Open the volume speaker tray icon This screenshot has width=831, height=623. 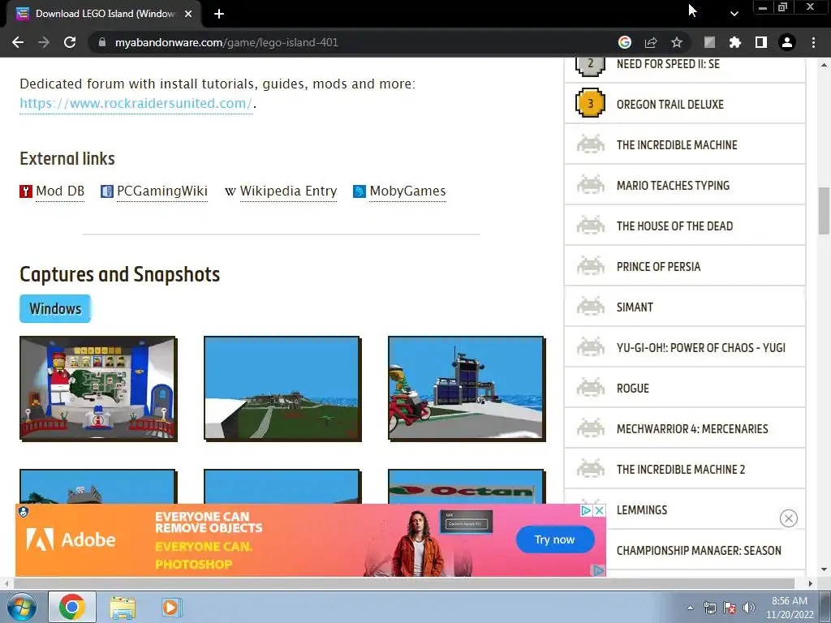pos(749,608)
